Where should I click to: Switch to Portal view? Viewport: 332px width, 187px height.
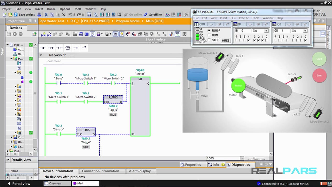pyautogui.click(x=19, y=184)
